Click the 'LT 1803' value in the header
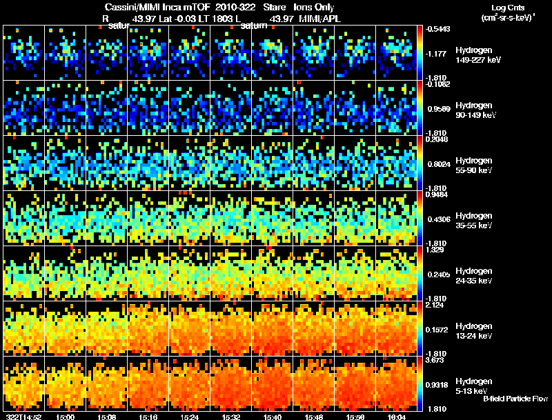 point(216,19)
